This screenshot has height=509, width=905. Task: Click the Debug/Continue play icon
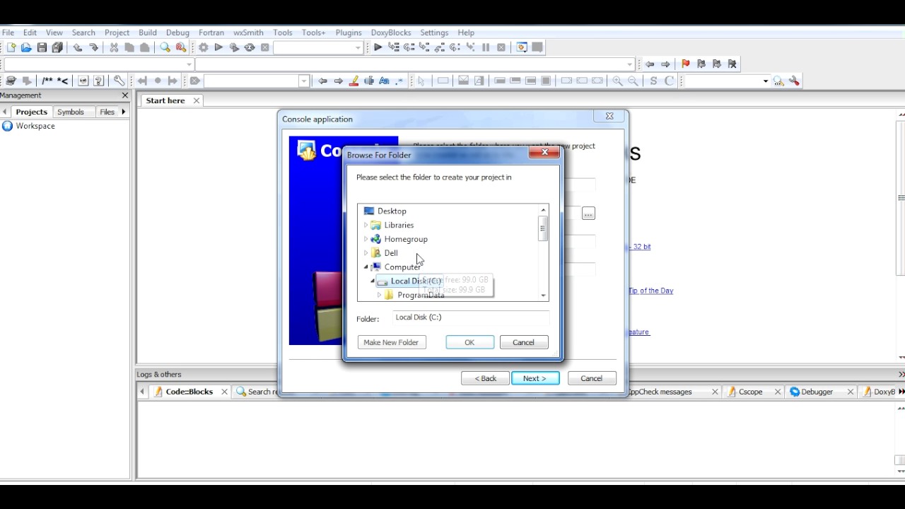click(x=378, y=47)
